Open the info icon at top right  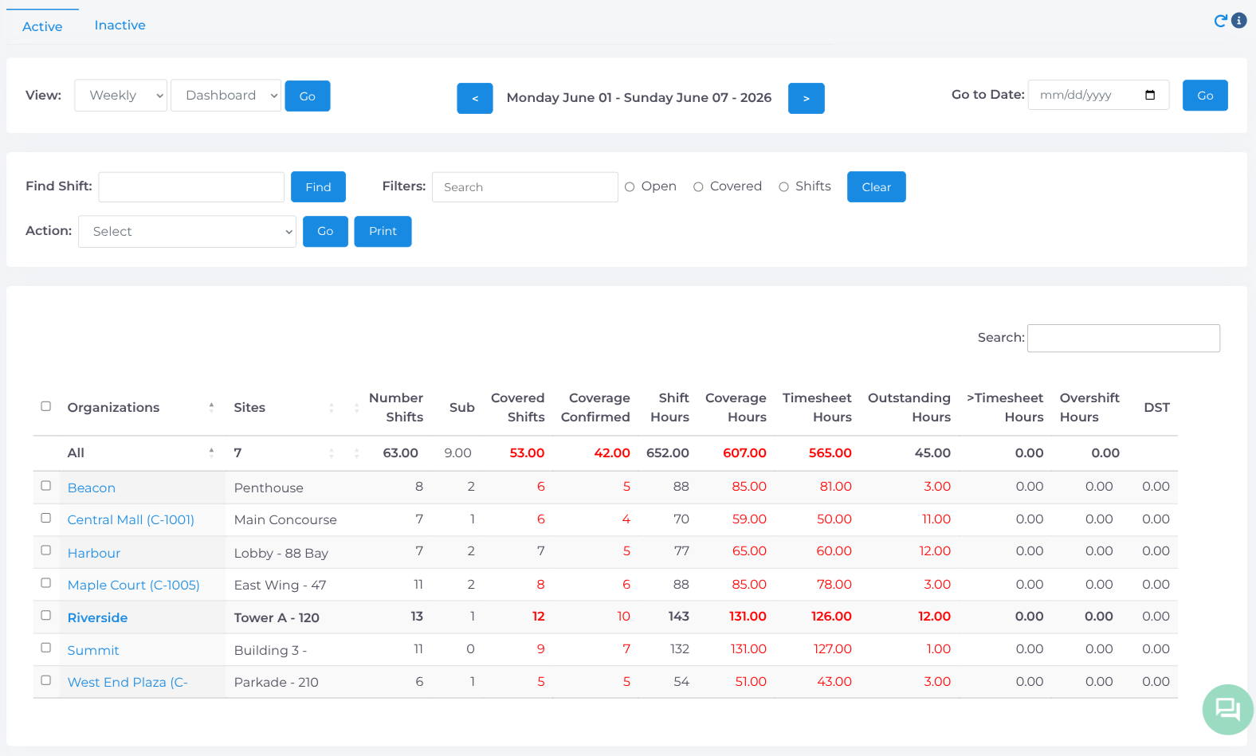[1238, 21]
